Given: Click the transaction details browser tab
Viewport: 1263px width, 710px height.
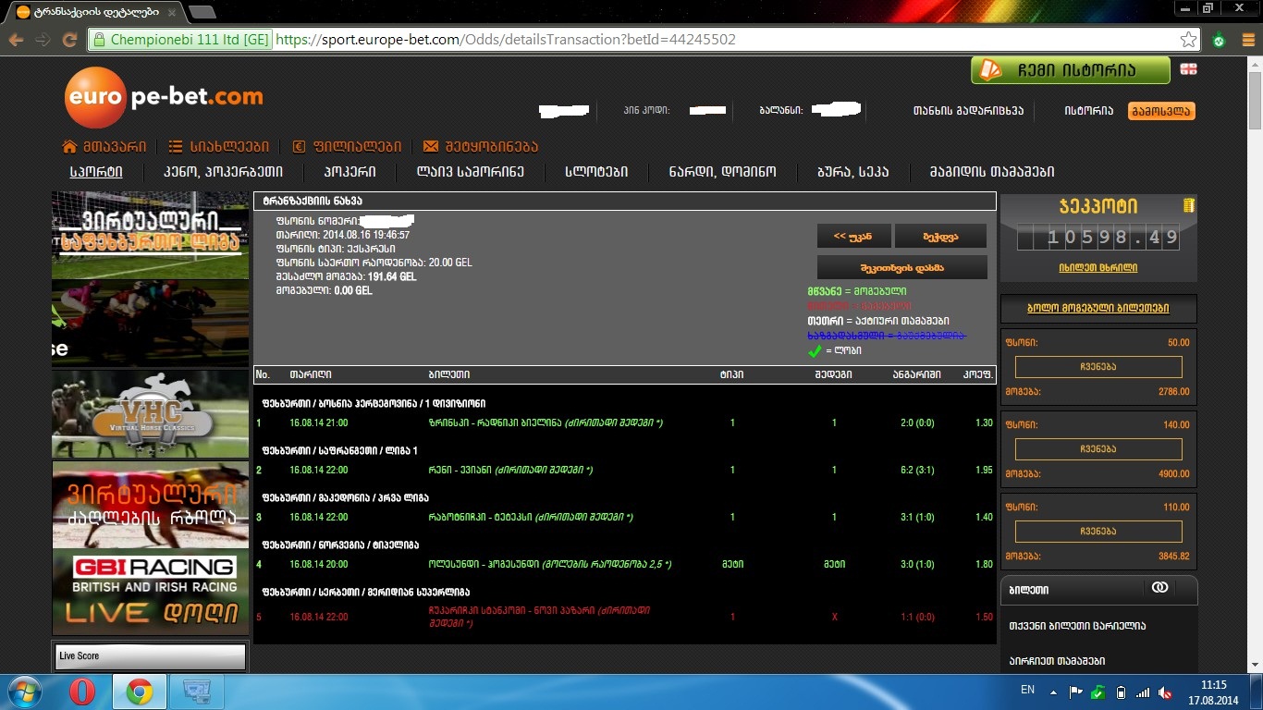Looking at the screenshot, I should point(93,11).
